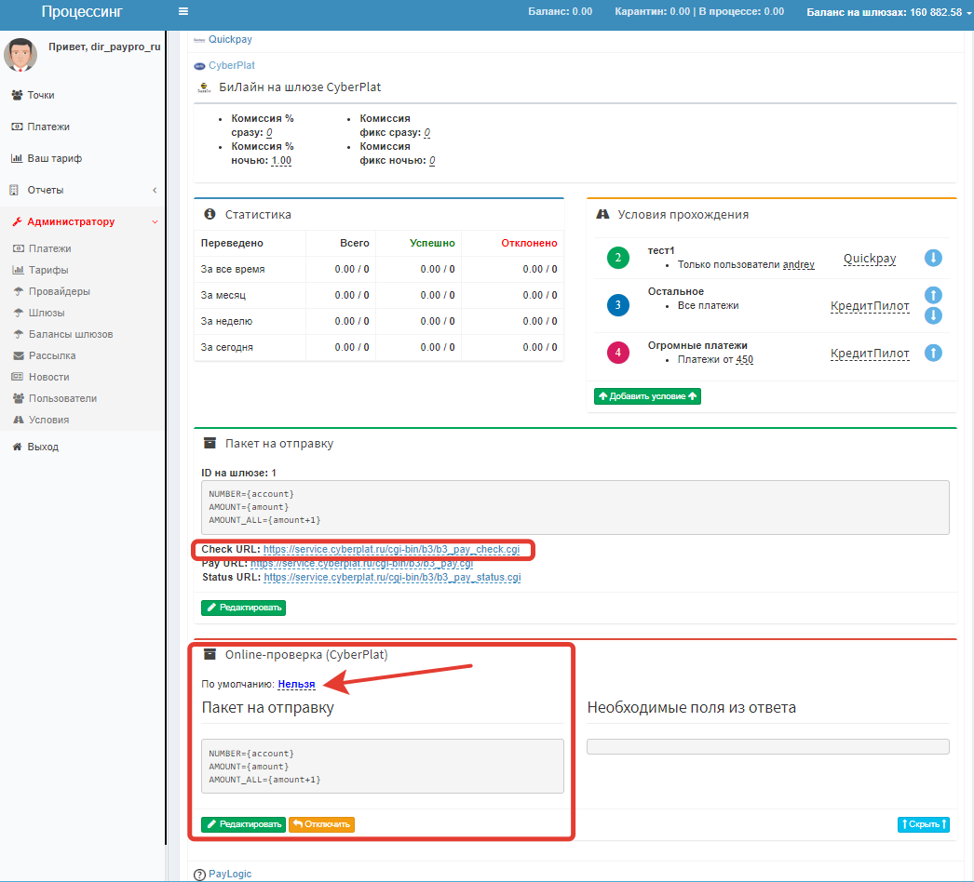Move up the Остальное condition arrow
This screenshot has width=974, height=882.
pyautogui.click(x=933, y=295)
